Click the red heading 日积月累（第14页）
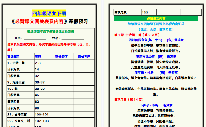Image resolution: width=206 pixels, height=127 pixels. [129, 100]
